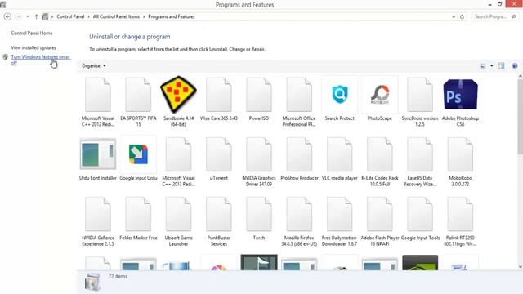This screenshot has width=523, height=294.
Task: Select Microsoft Office Professional Plus icon
Action: (299, 95)
